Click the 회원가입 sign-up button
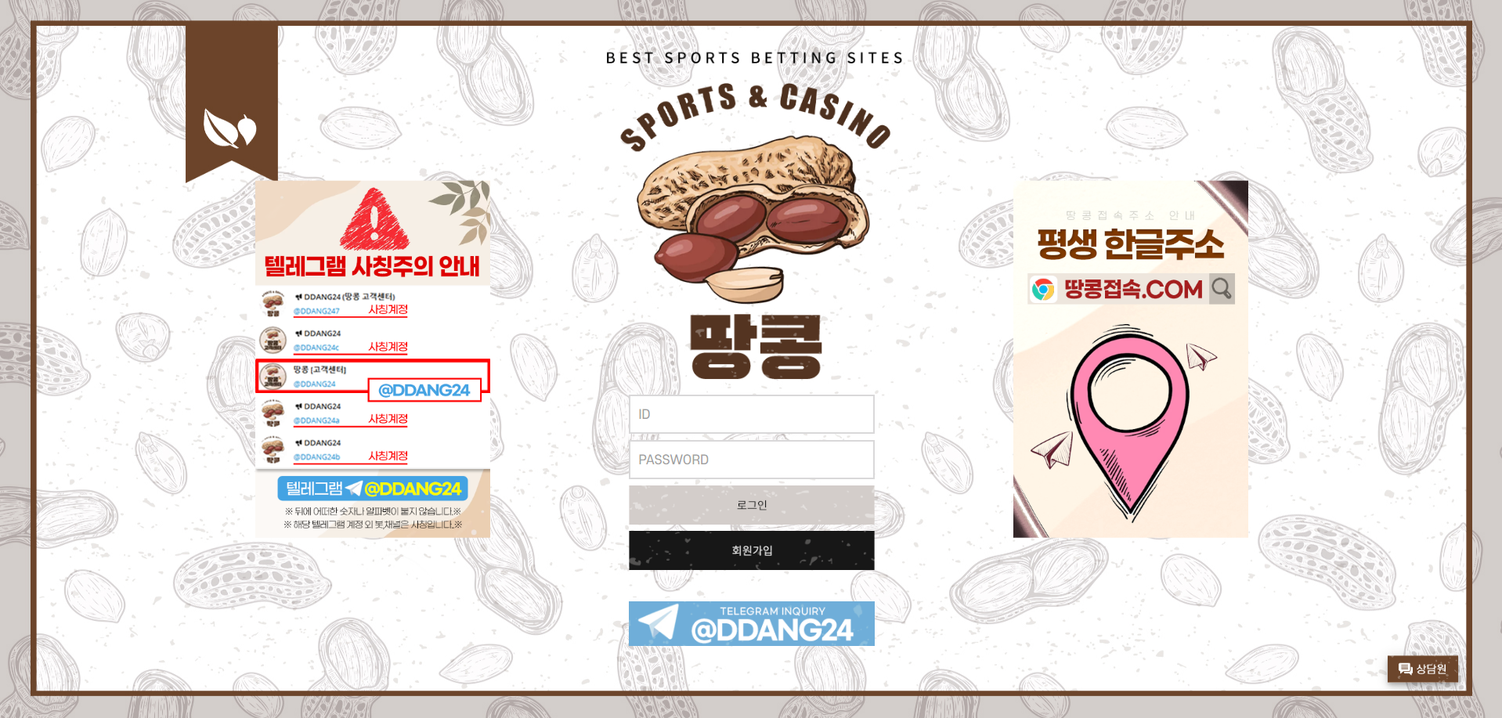Screen dimensions: 1502x718 point(752,550)
